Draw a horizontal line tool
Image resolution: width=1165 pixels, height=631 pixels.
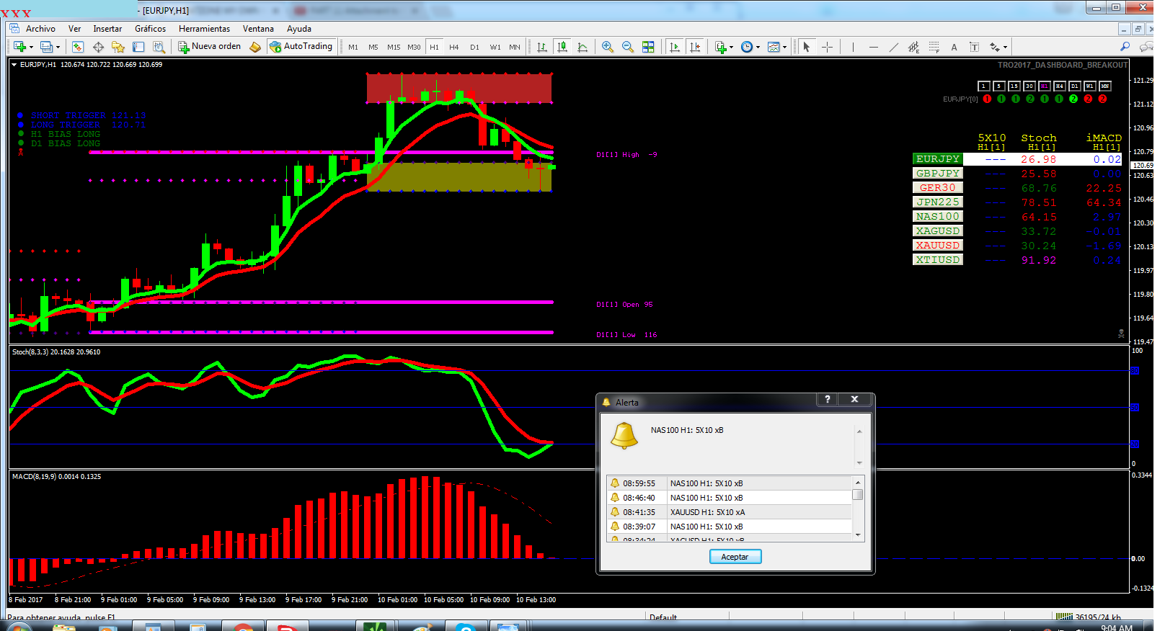pos(873,47)
